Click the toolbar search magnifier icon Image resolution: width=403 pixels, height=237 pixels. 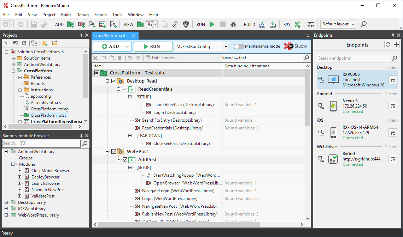tap(363, 24)
